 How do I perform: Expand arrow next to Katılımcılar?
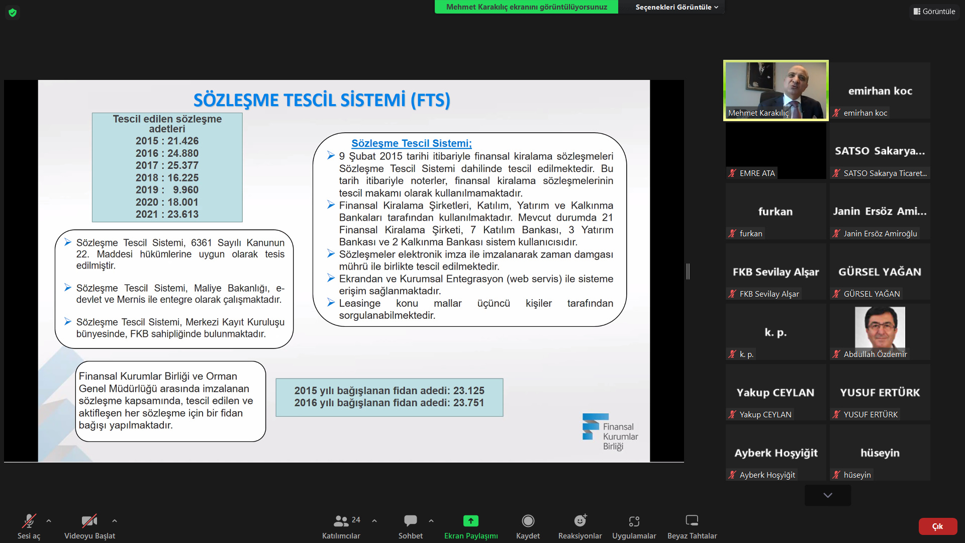(374, 521)
